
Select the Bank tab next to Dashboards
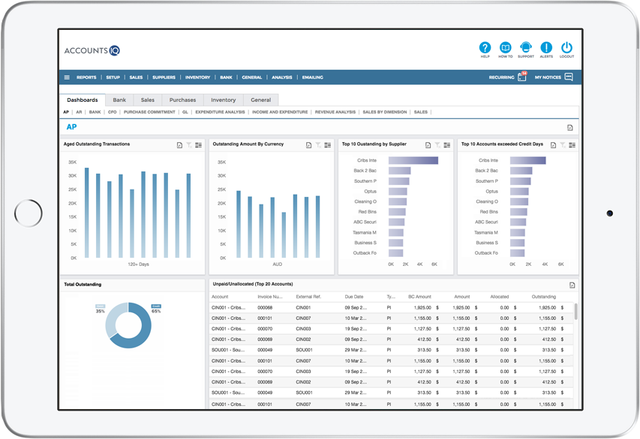pos(119,100)
